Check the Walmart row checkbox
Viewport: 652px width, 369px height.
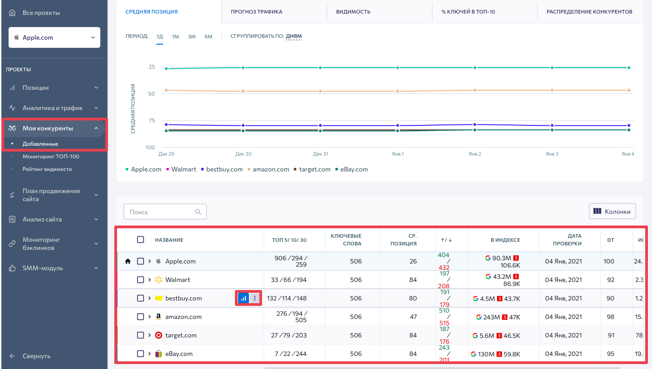(141, 280)
